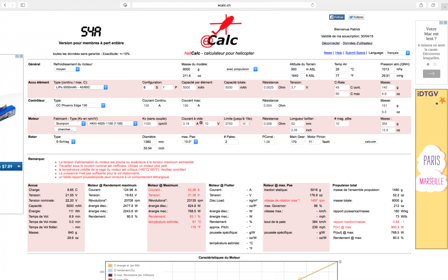Click the round icon left of the address bar
The image size is (448, 280).
click(125, 5)
